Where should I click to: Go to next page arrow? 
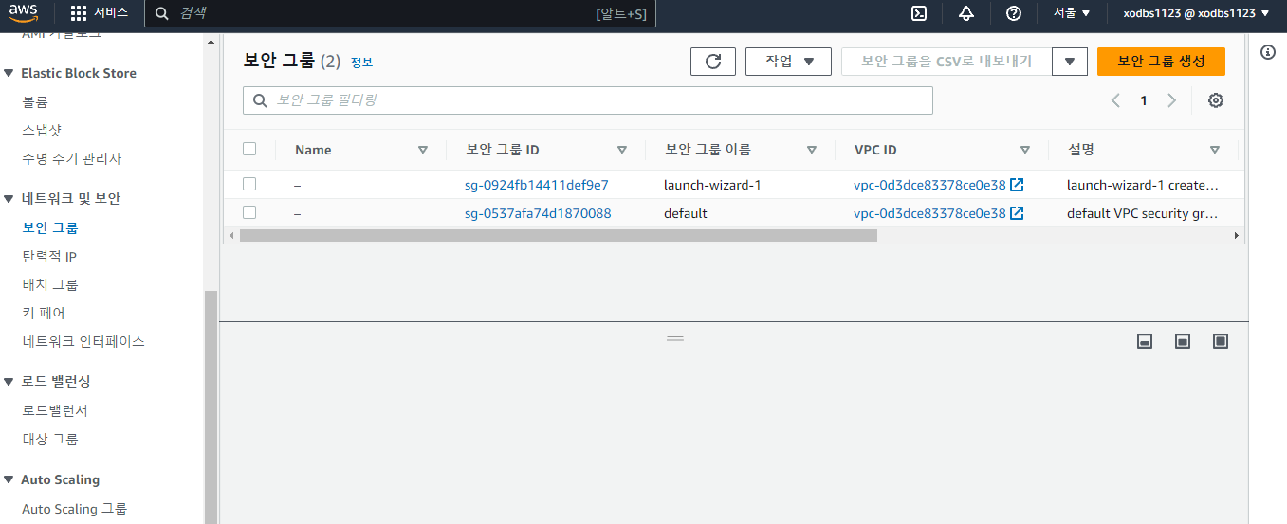click(x=1172, y=100)
